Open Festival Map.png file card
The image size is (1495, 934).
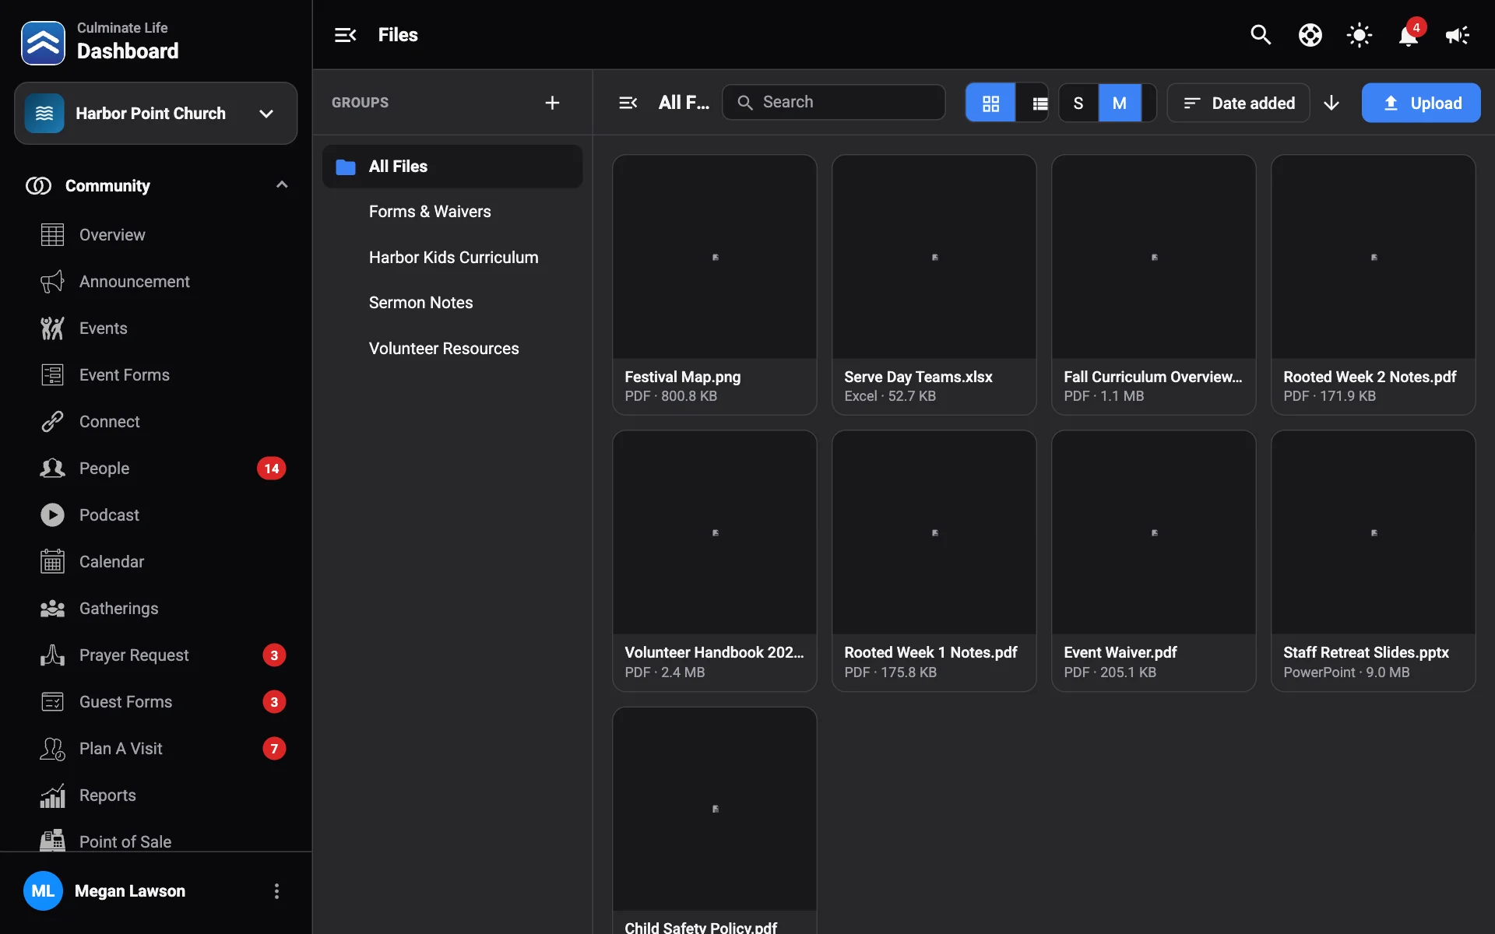[714, 285]
